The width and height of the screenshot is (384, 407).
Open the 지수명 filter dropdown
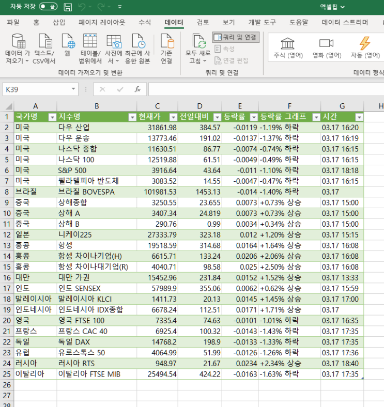pyautogui.click(x=132, y=117)
